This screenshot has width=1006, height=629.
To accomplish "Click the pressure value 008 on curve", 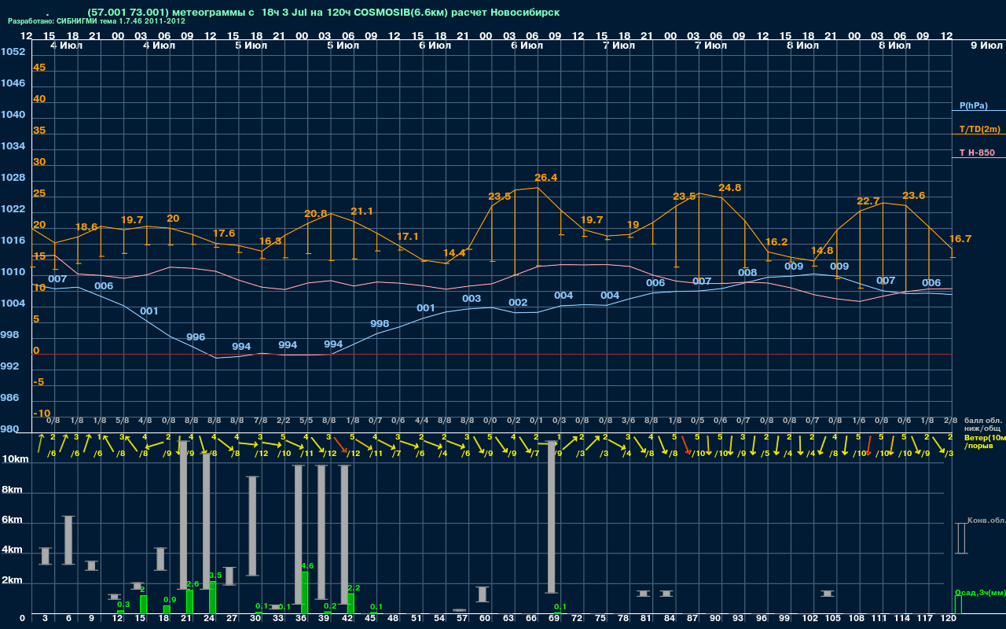I will point(747,273).
